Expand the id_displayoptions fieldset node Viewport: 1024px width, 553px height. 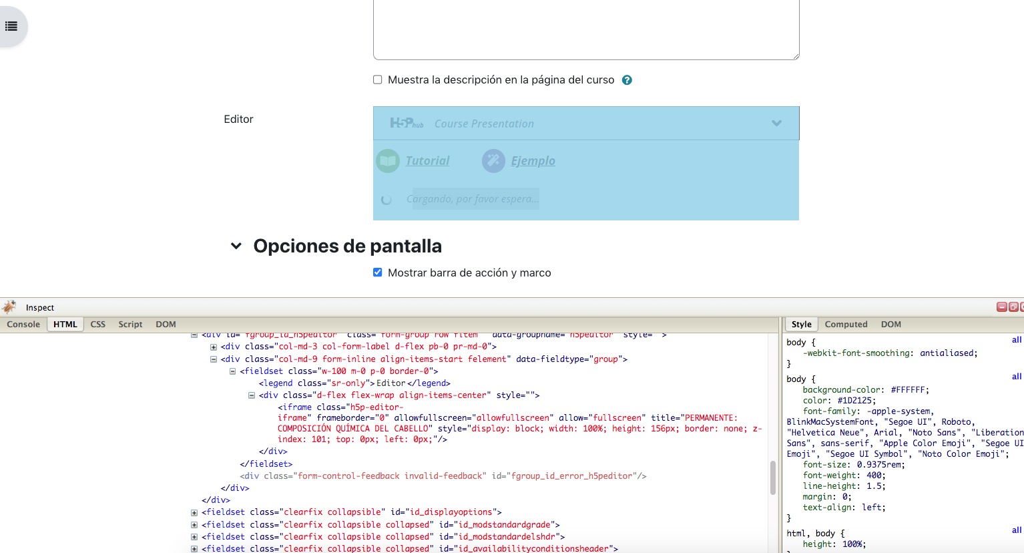[x=194, y=513]
